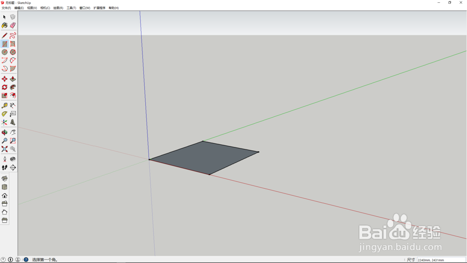
Task: Pick the Tape Measure tool
Action: click(5, 106)
